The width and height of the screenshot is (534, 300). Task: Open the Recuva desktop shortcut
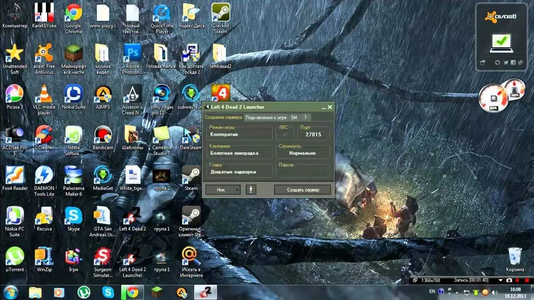click(x=44, y=219)
